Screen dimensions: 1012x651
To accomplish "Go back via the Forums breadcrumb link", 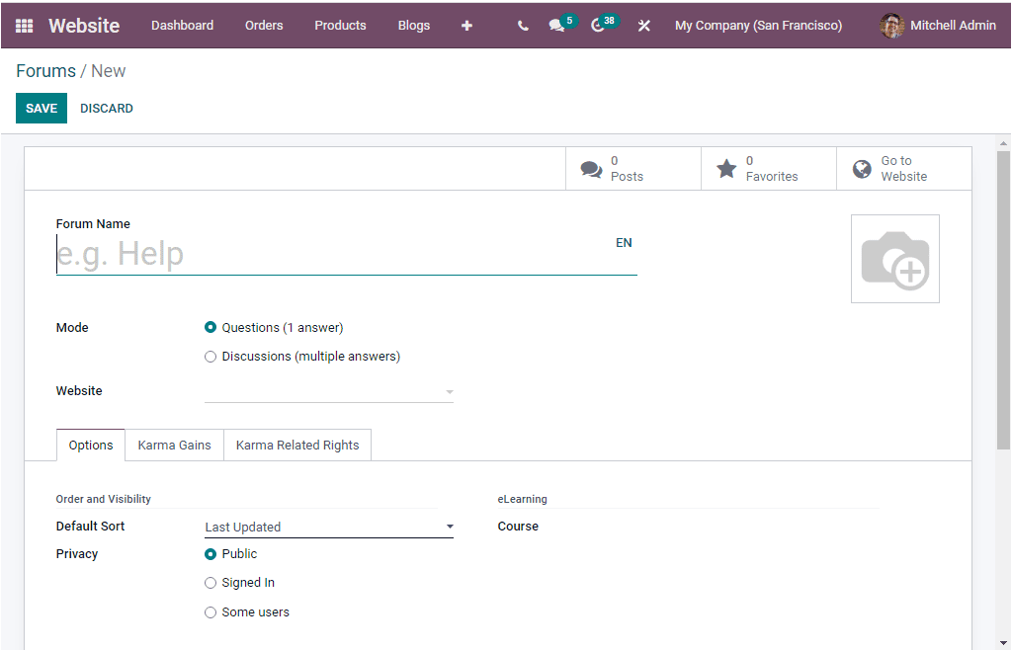I will click(x=45, y=70).
